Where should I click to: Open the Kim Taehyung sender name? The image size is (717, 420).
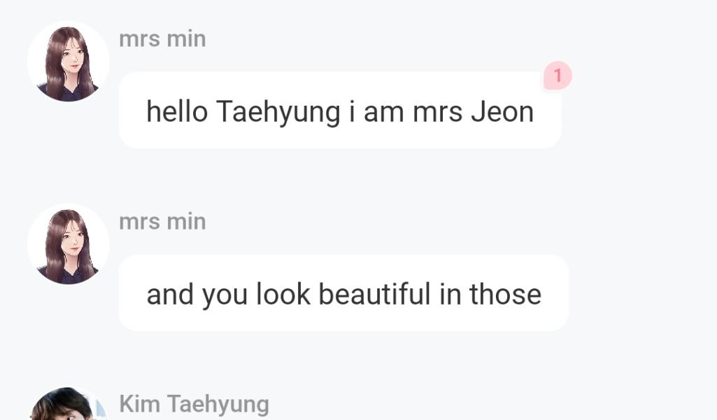click(194, 404)
